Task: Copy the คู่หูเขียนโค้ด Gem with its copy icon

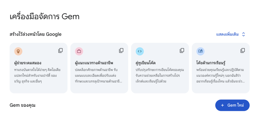Action: click(182, 51)
